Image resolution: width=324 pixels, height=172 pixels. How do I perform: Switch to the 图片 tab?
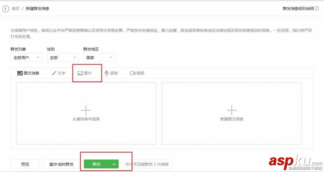pyautogui.click(x=85, y=73)
